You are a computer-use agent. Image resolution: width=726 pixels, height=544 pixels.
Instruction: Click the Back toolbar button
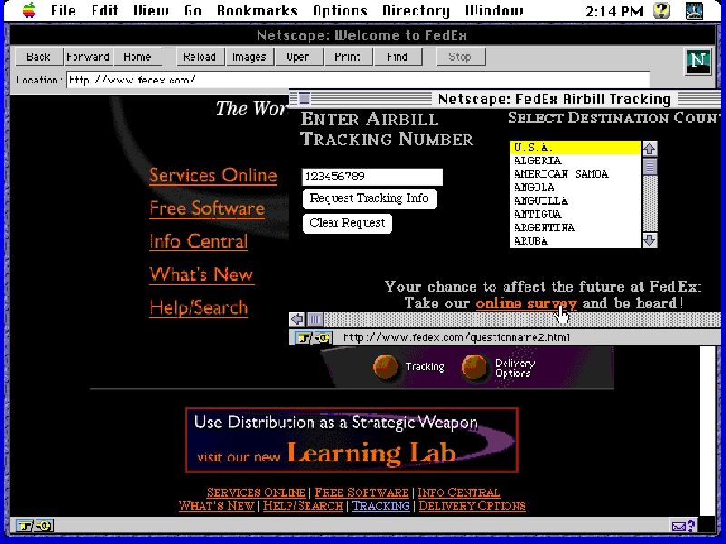coord(38,57)
